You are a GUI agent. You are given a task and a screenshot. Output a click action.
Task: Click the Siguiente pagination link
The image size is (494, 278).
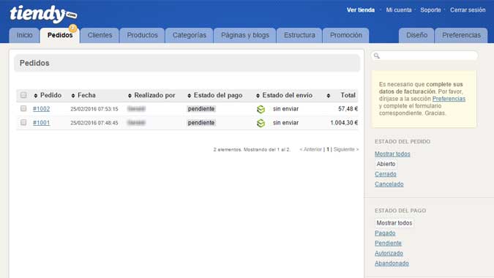(x=346, y=149)
